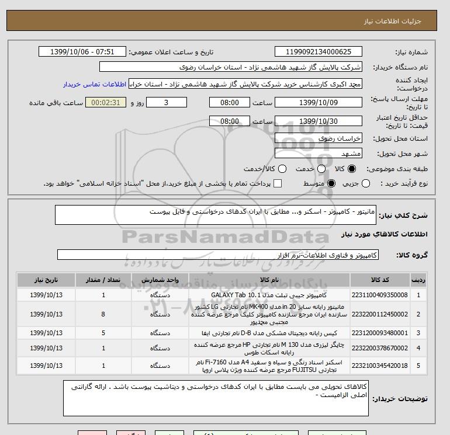
Task: Click item code 2231100409350008
Action: point(380,295)
